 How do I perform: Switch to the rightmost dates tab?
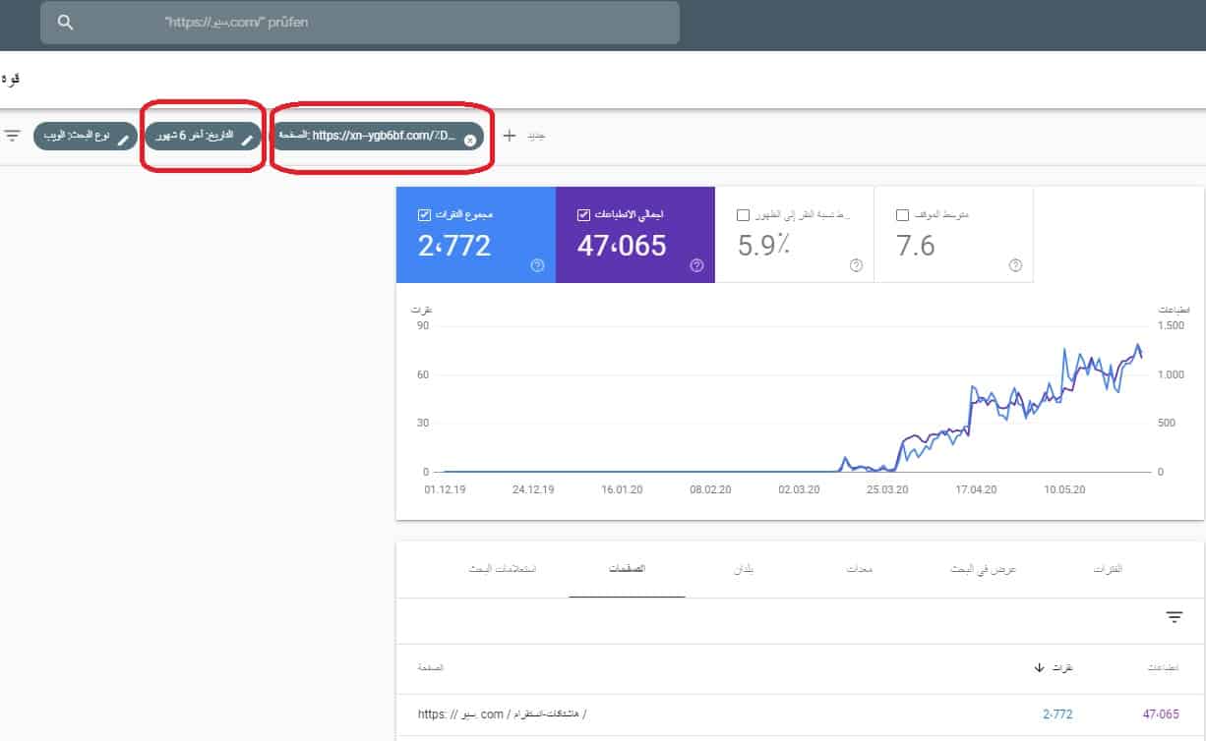1110,570
